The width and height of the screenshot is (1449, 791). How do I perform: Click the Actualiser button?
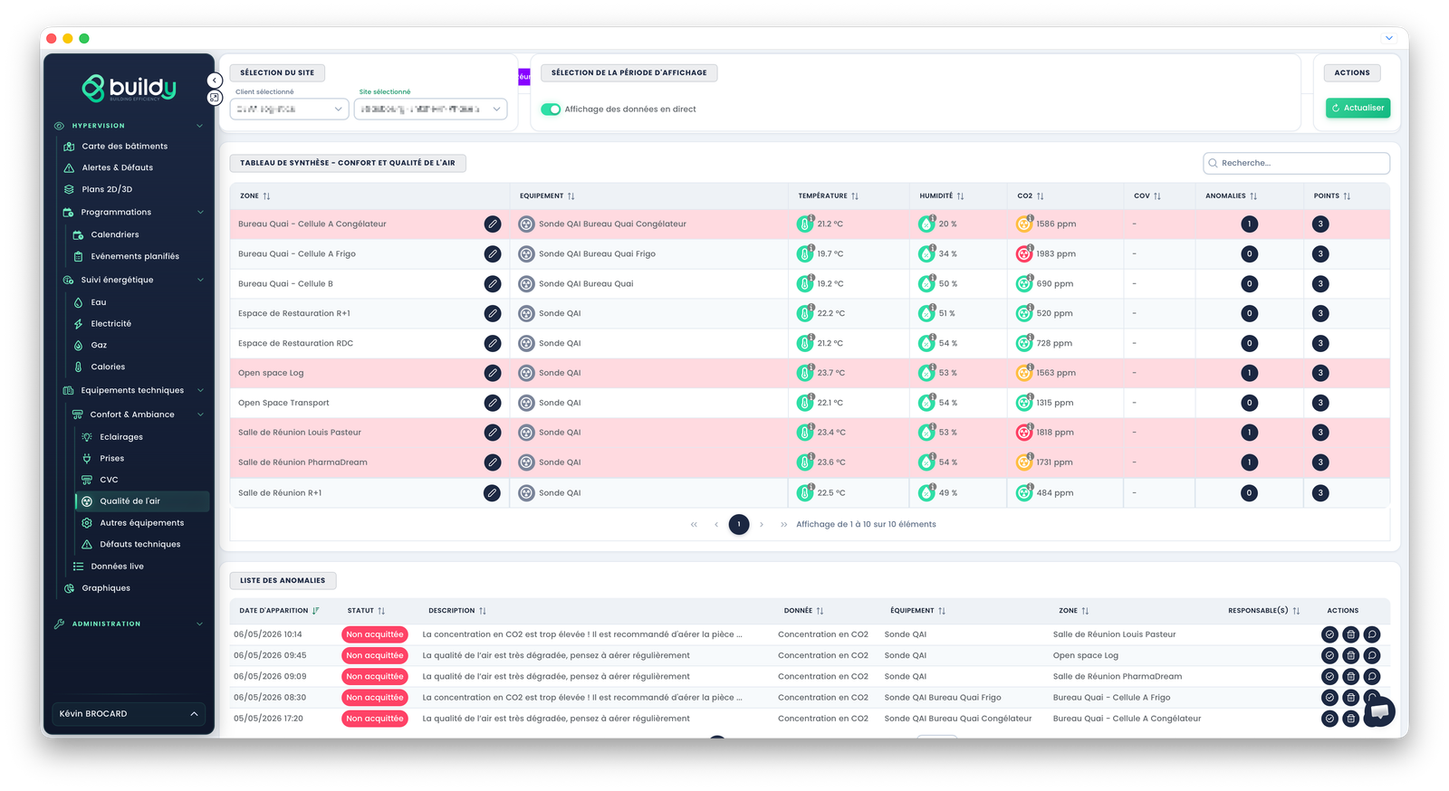point(1358,108)
